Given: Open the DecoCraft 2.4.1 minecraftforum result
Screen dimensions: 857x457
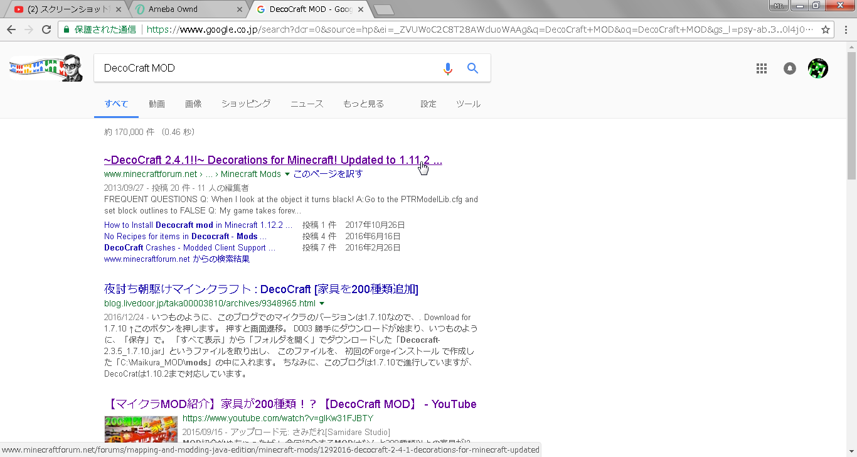Looking at the screenshot, I should click(x=273, y=160).
